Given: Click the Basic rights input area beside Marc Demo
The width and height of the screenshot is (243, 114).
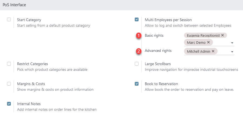Looking at the screenshot, I should [222, 42].
